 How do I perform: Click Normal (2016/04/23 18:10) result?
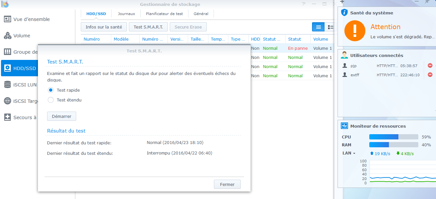coord(175,142)
